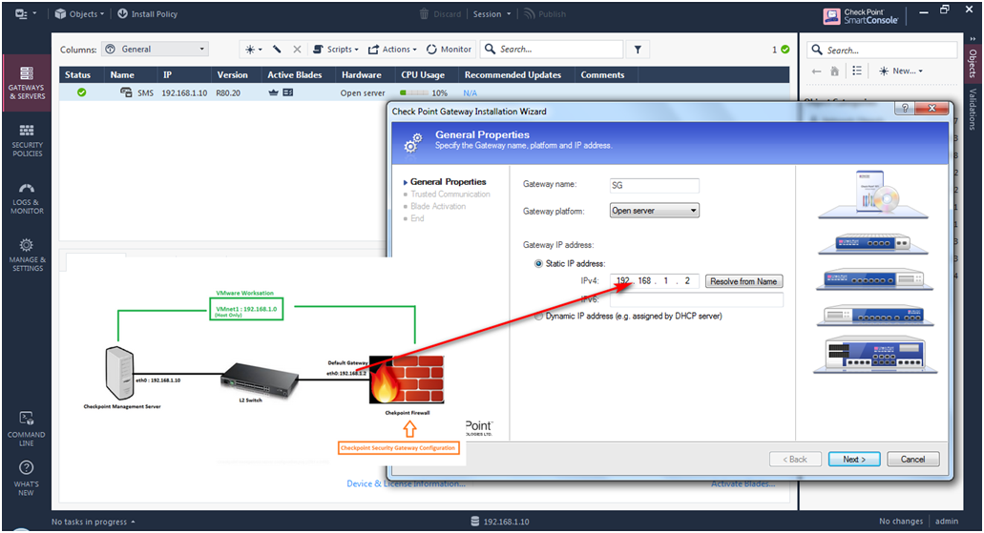Select Dynamic IP address radio button
The image size is (984, 533).
(x=538, y=317)
